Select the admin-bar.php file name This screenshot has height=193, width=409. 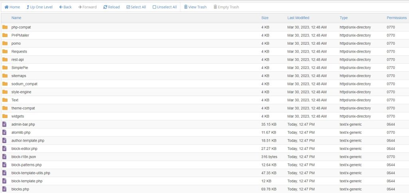[23, 124]
